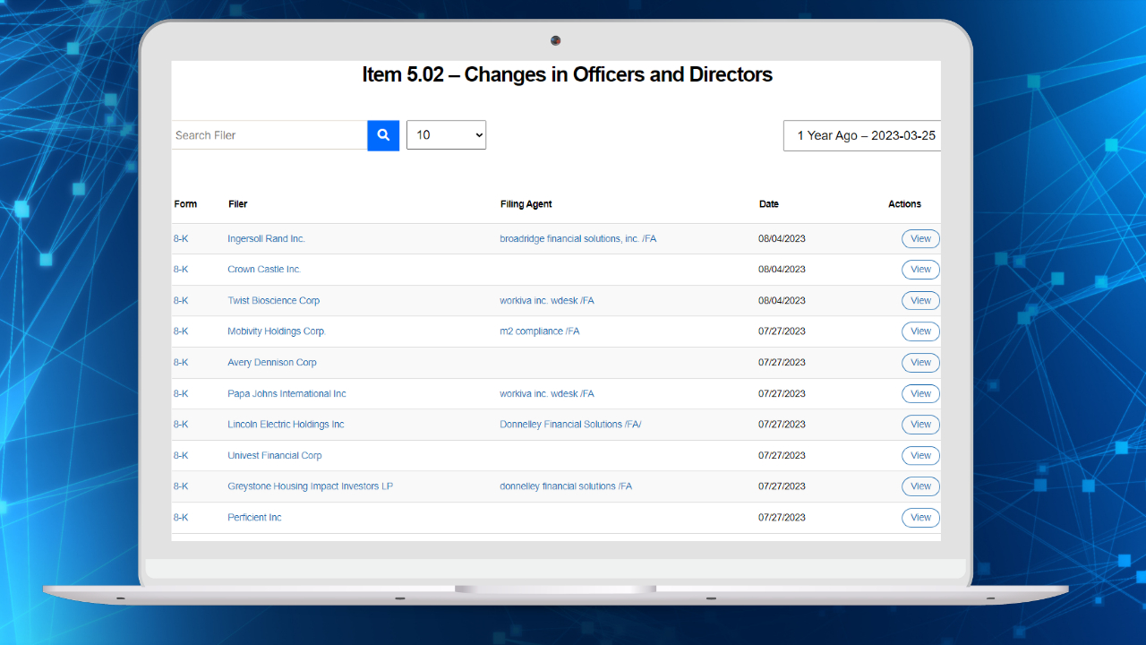Open the Twist Bioscience Corp filer link
Screen dimensions: 1146x645
coord(273,300)
